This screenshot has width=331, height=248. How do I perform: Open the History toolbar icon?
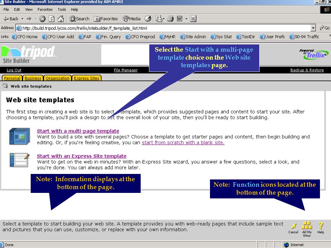coord(148,19)
